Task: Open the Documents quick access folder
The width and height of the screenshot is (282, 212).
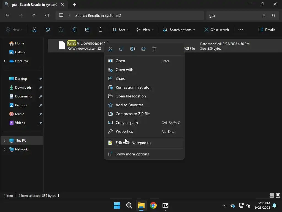Action: [x=22, y=96]
